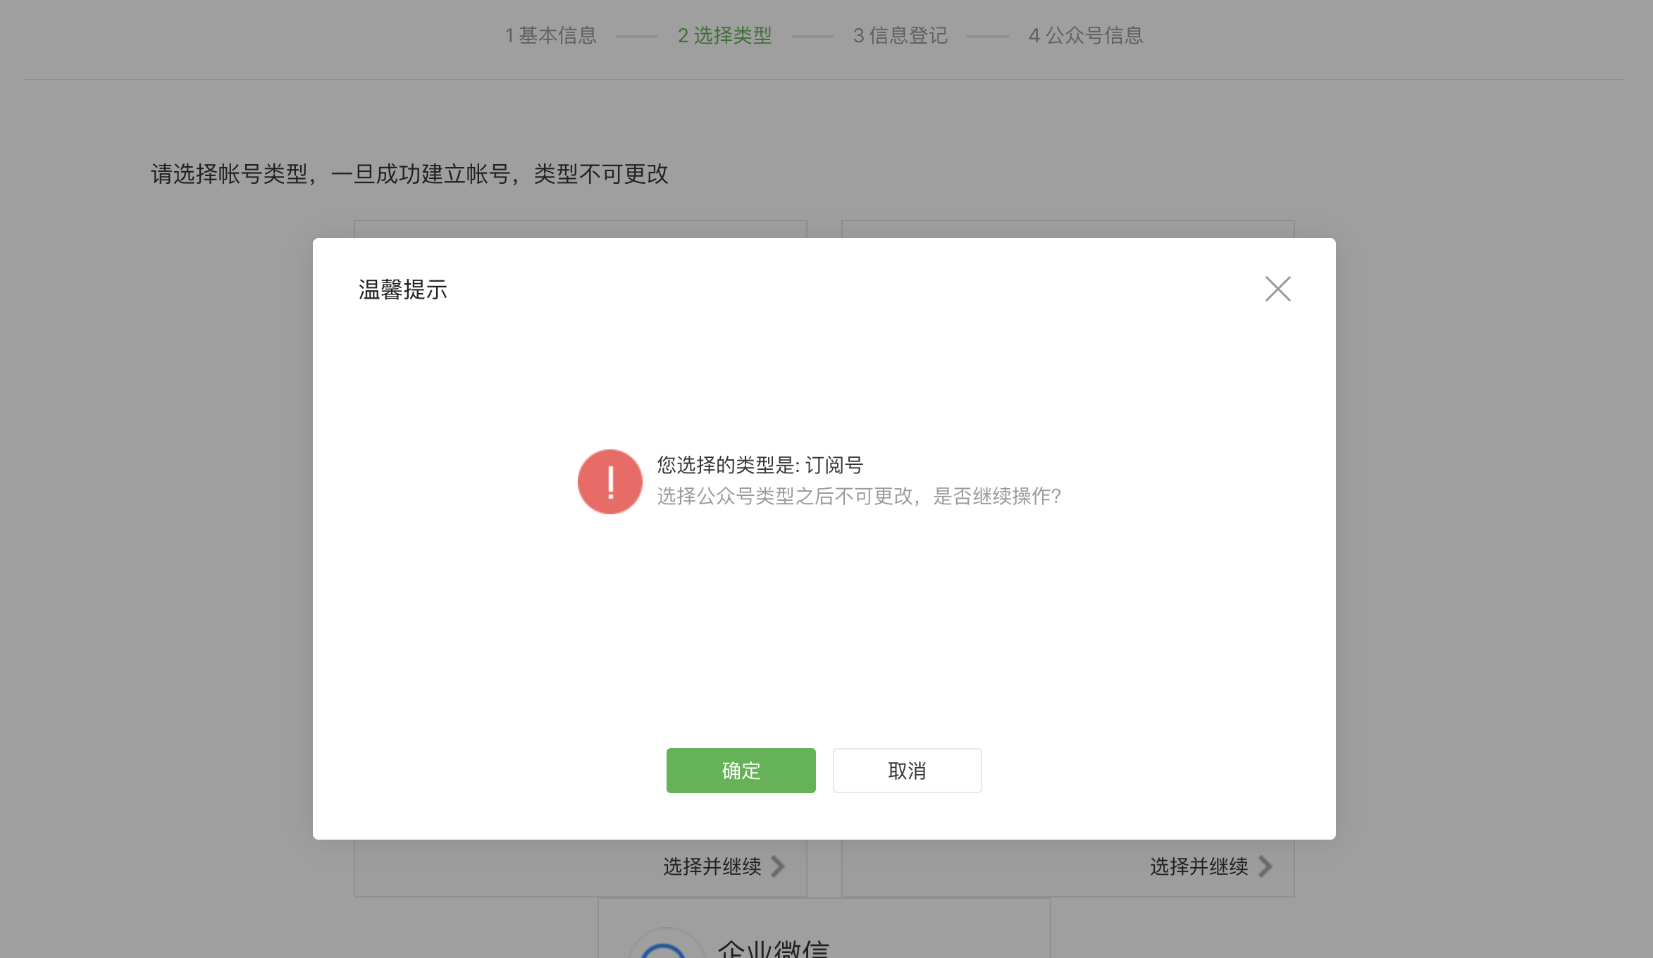The width and height of the screenshot is (1653, 958).
Task: Click the red exclamation warning icon
Action: 609,482
